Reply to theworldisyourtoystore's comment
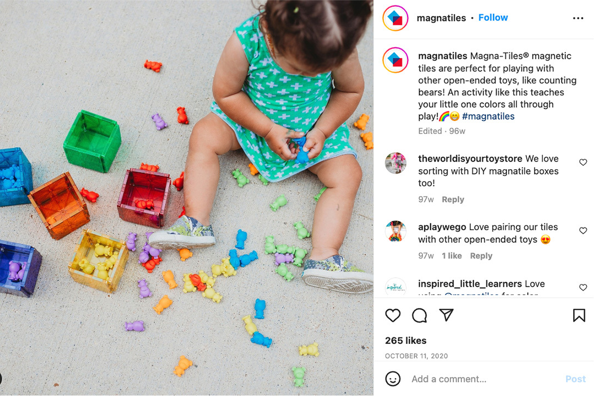This screenshot has height=396, width=594. [x=453, y=199]
